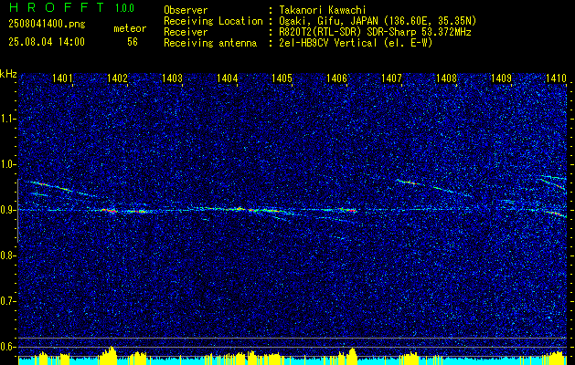Click the 1406 time marker
Screen dimensions: 575x365
tap(336, 78)
